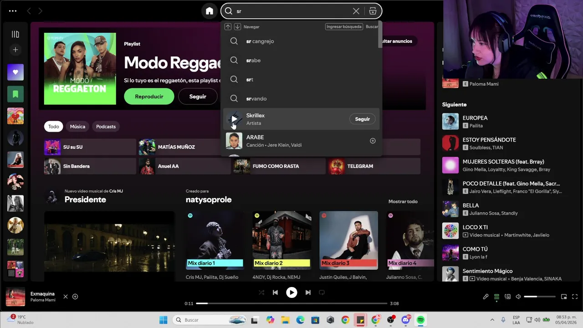Image resolution: width=583 pixels, height=328 pixels.
Task: Toggle shuffle playback
Action: coord(261,292)
